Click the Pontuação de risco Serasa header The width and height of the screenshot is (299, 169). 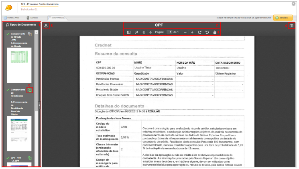point(114,118)
